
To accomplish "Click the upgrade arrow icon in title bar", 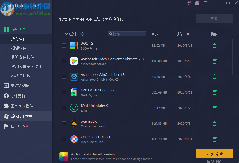I will (x=189, y=3).
